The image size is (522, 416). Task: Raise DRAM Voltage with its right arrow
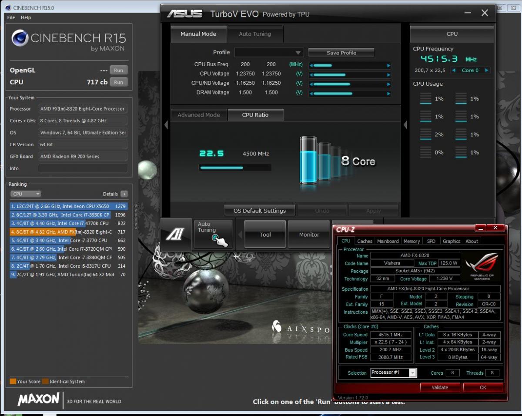388,94
